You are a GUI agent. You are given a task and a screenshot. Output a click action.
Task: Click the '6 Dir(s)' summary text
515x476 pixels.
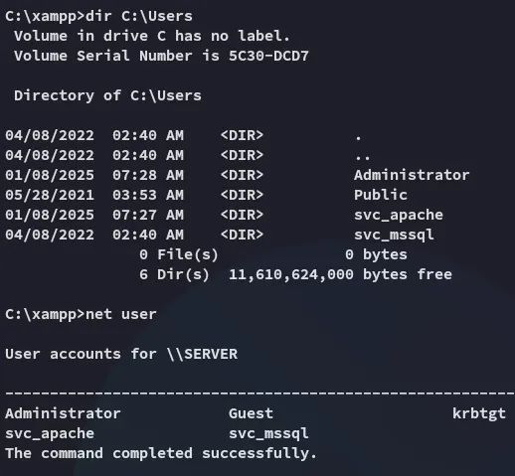174,274
